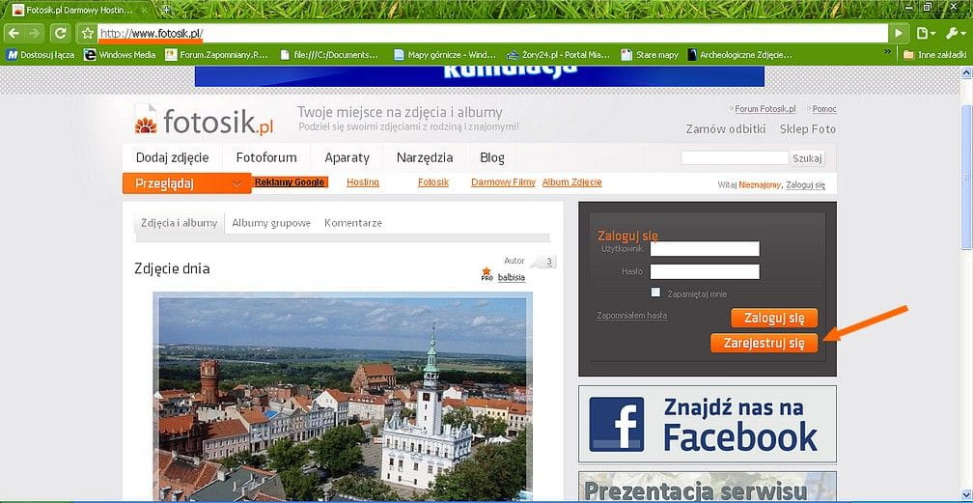Open the Inne zakładki folder
Image resolution: width=973 pixels, height=503 pixels.
(x=935, y=55)
